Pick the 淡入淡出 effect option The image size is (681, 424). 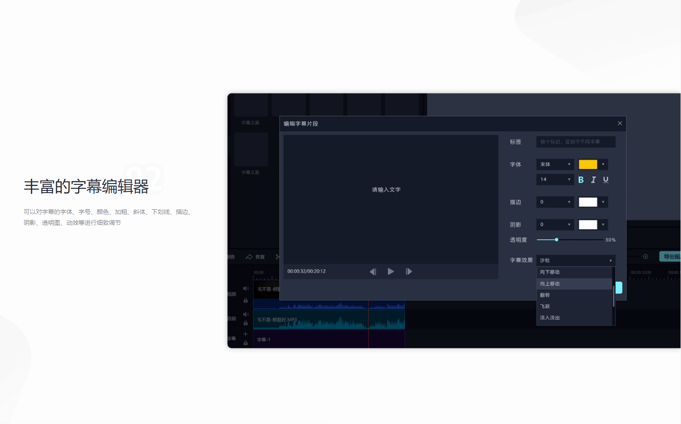[574, 317]
